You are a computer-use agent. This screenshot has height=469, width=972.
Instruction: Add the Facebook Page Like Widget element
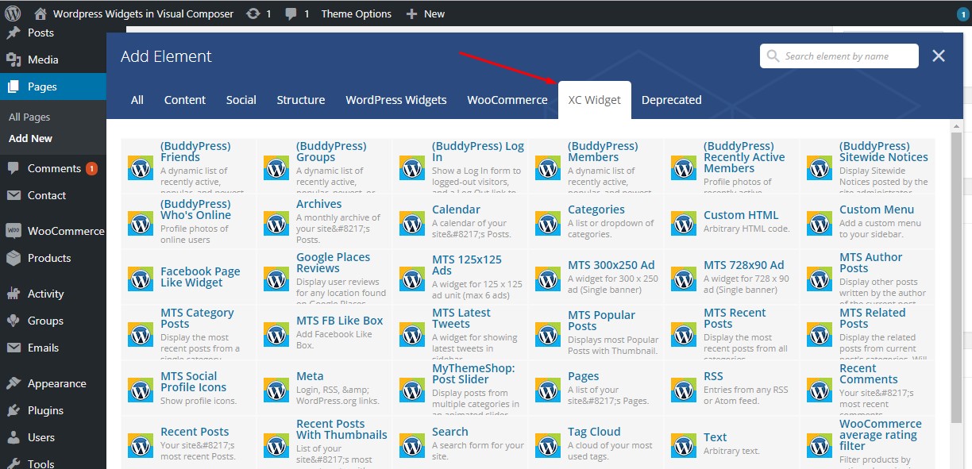(199, 277)
